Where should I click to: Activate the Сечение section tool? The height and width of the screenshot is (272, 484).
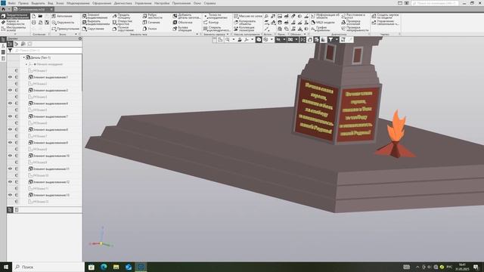coord(151,23)
